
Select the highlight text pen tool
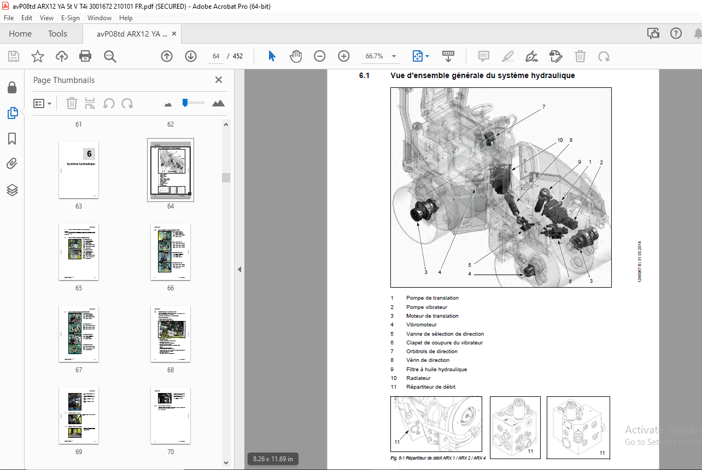[x=508, y=56]
